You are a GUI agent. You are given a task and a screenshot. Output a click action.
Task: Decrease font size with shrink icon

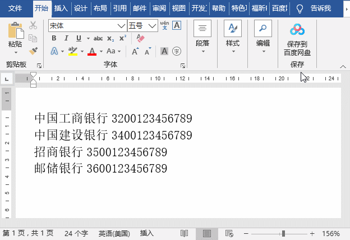coord(148,51)
